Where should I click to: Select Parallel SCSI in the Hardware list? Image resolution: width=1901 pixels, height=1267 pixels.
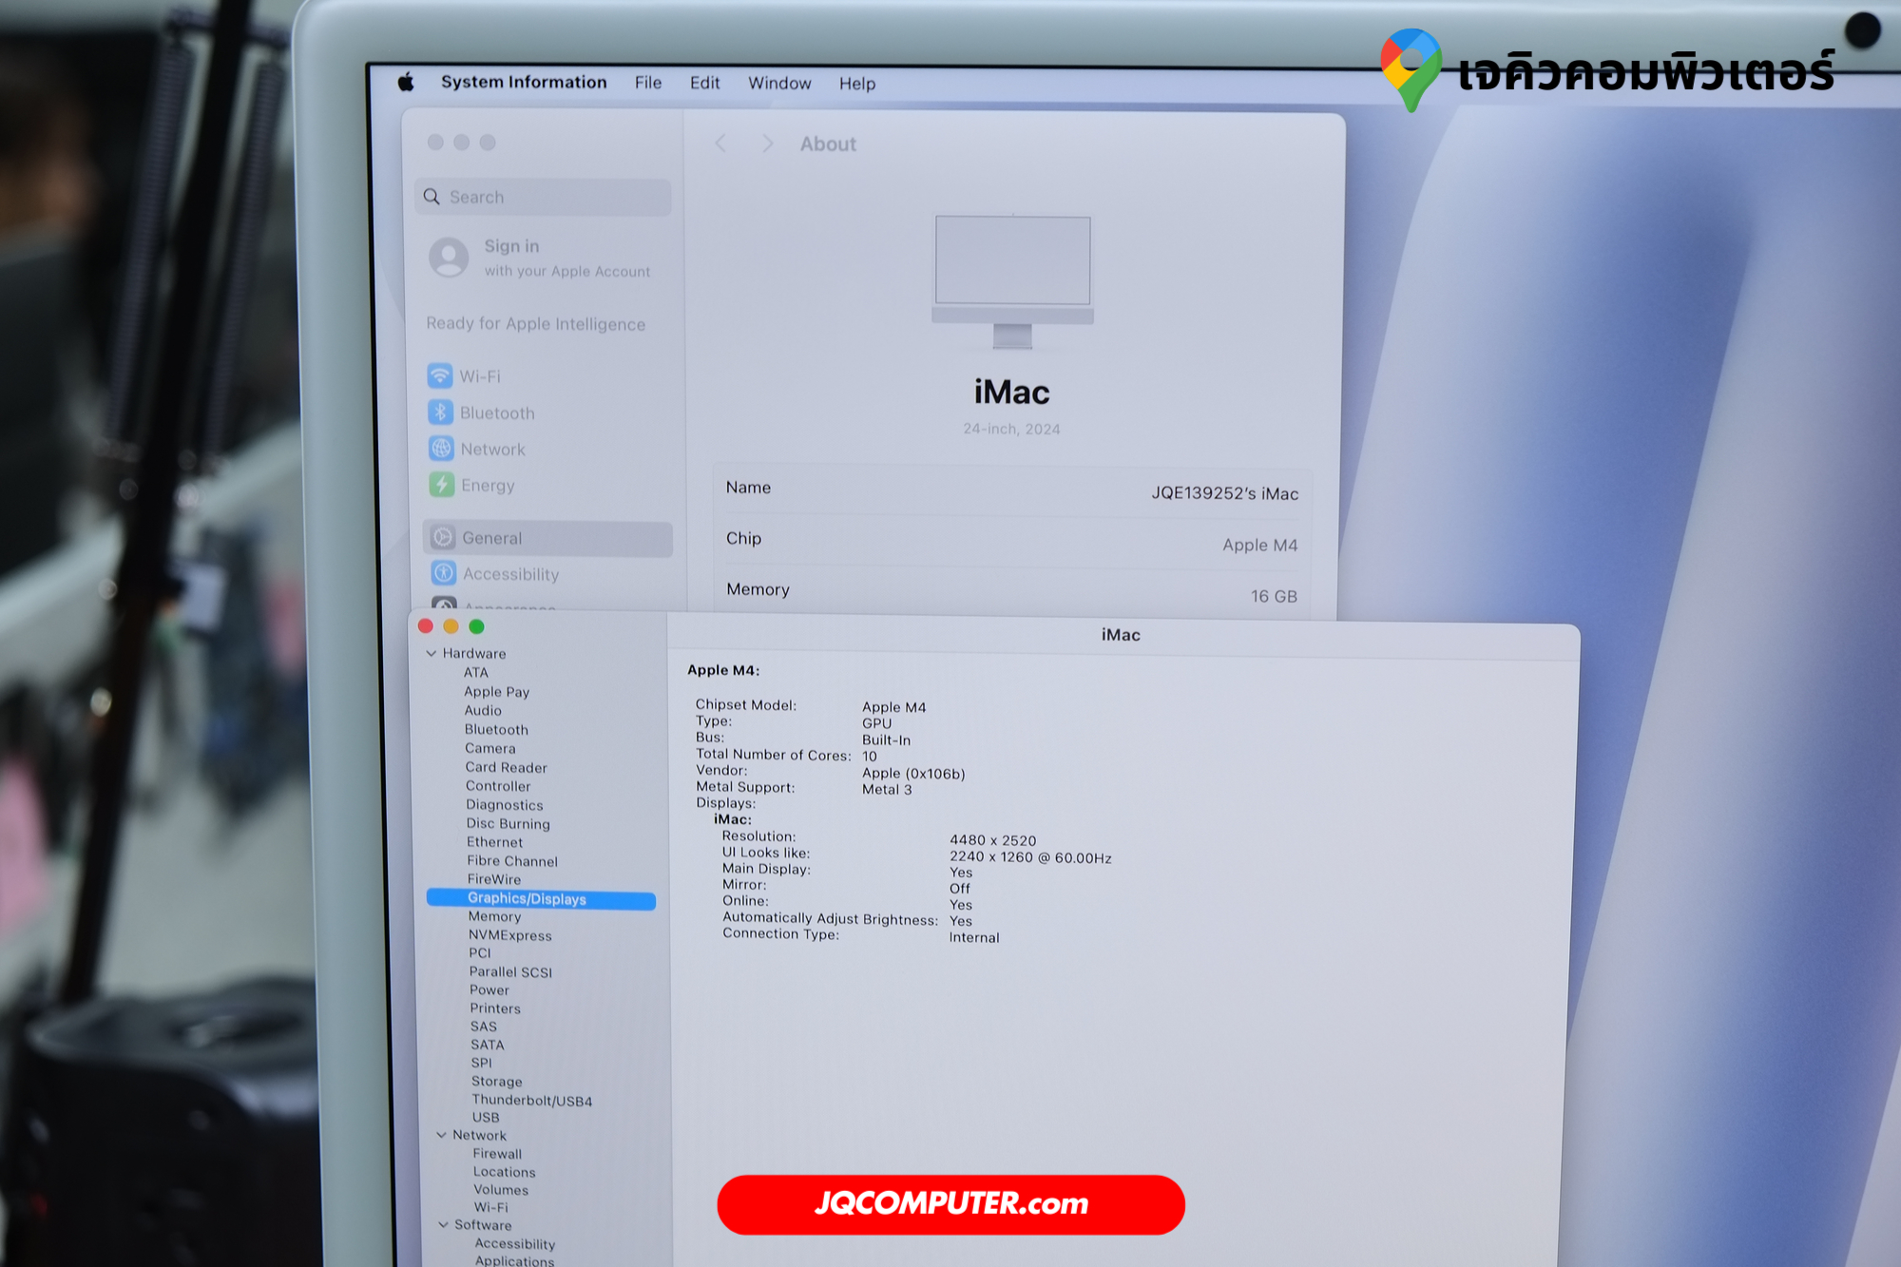[510, 972]
